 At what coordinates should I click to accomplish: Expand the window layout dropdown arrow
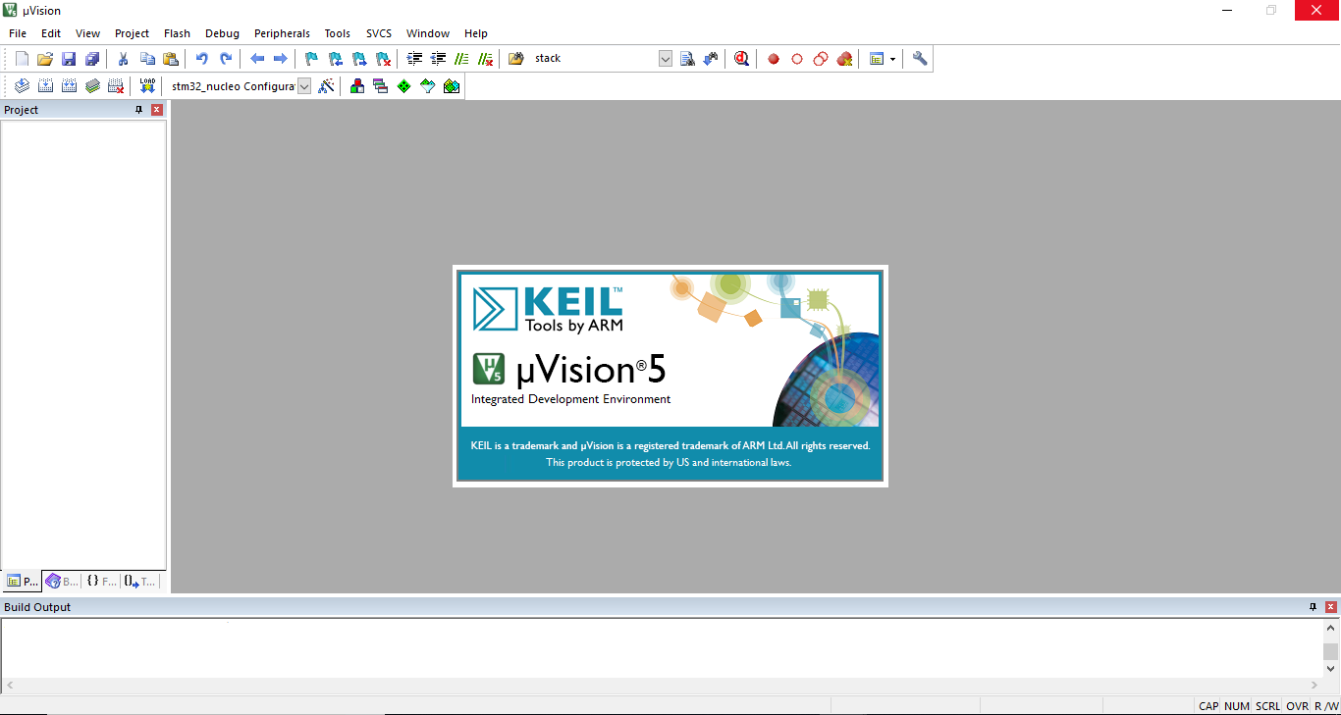891,58
